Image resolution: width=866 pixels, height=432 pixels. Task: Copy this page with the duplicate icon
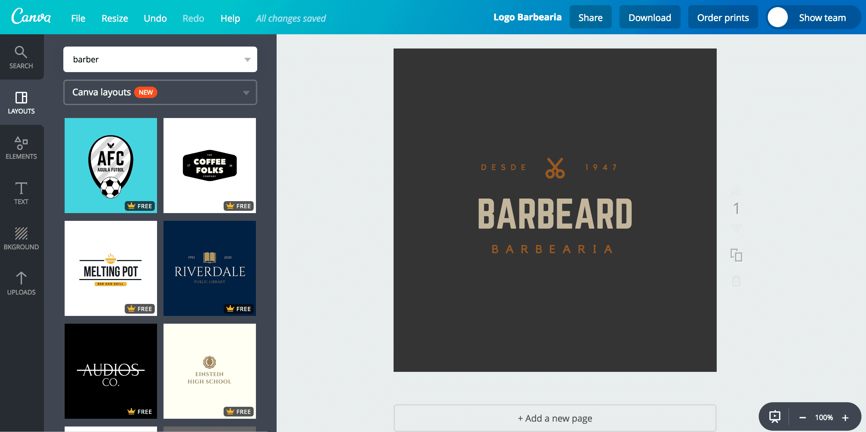coord(736,255)
